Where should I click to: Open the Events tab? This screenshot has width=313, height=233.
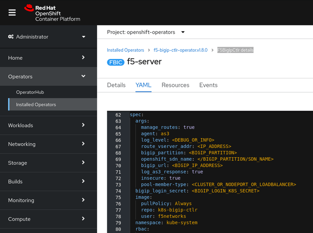(208, 85)
